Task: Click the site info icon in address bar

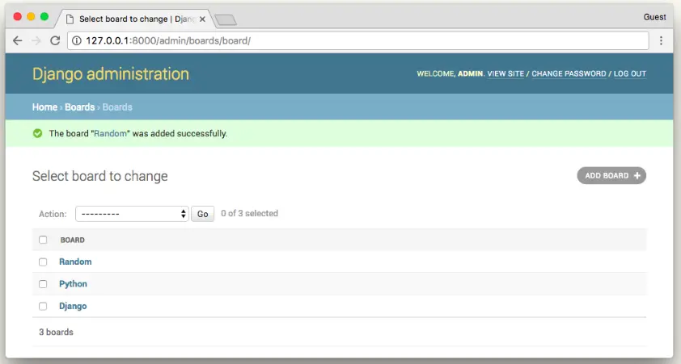Action: (x=77, y=40)
